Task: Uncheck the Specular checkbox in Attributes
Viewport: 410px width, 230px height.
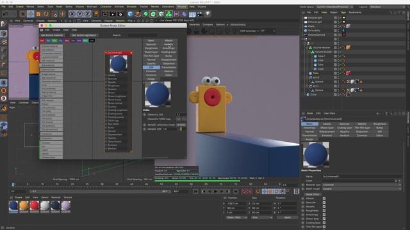Action: pyautogui.click(x=324, y=203)
